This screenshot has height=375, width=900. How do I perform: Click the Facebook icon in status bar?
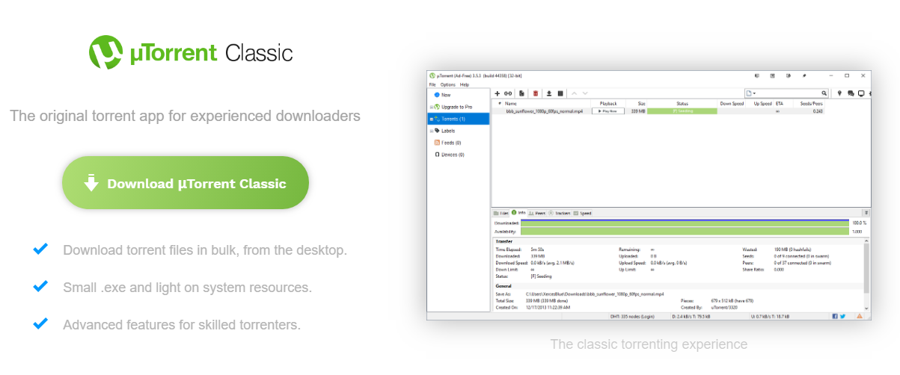tap(835, 316)
